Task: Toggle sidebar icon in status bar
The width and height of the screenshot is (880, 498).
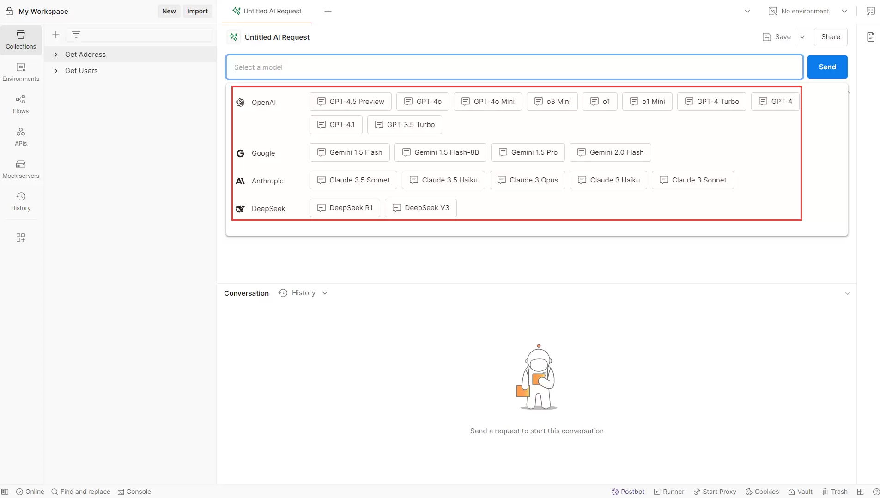Action: [5, 492]
